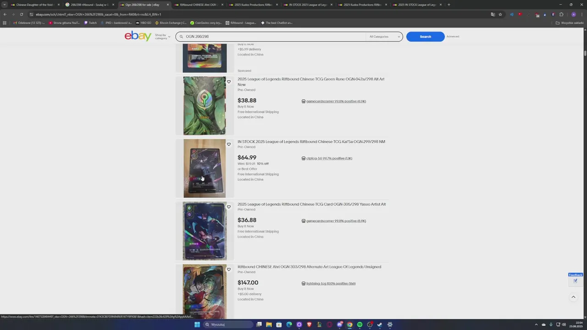Switch to Riftbound CHINESE Ahri OGN tab

click(198, 5)
